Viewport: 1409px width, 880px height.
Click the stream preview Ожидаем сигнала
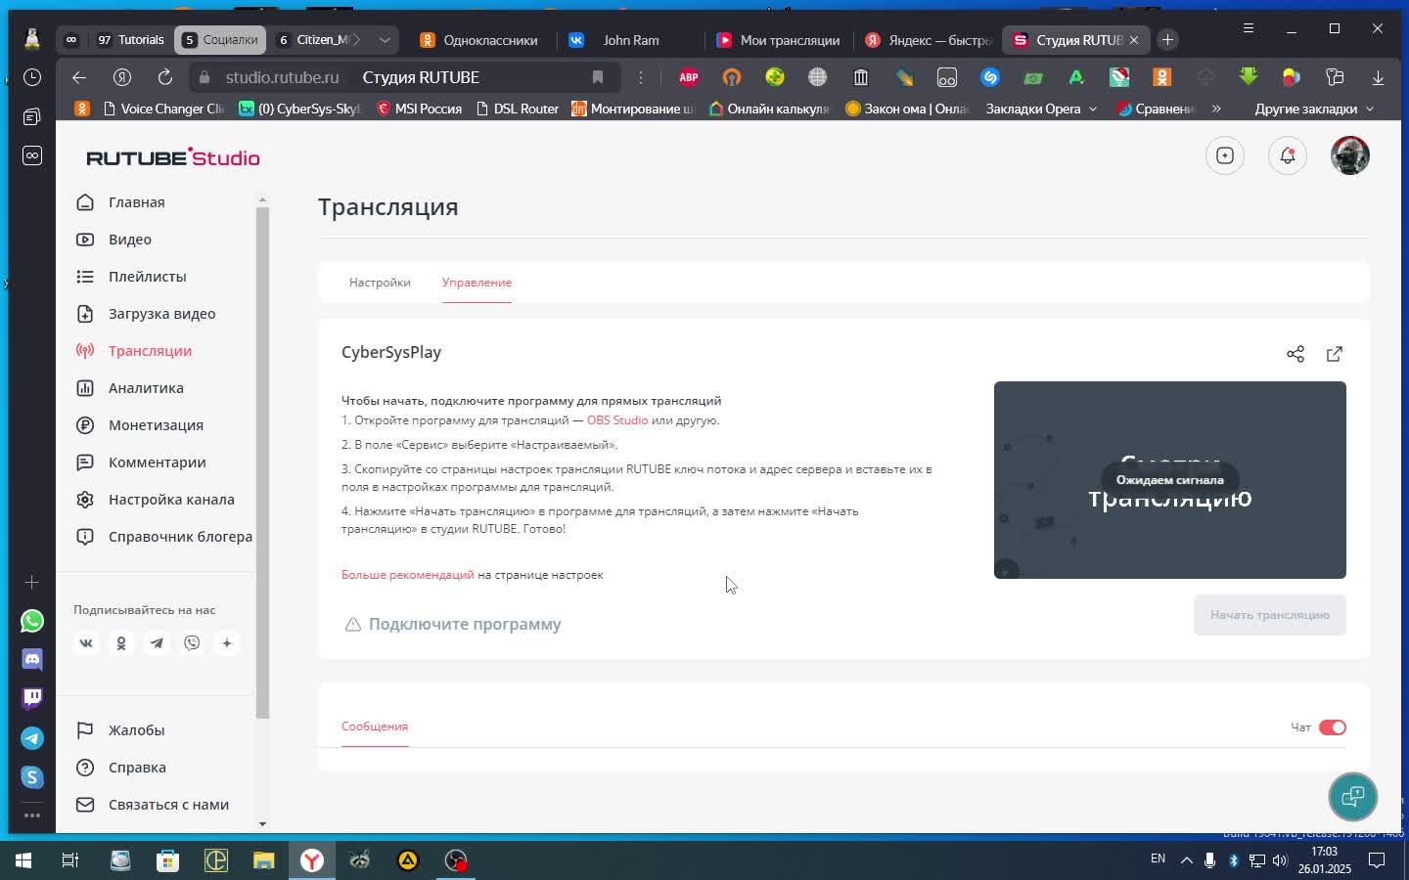1170,480
